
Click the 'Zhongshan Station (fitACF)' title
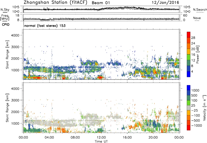click(x=55, y=3)
